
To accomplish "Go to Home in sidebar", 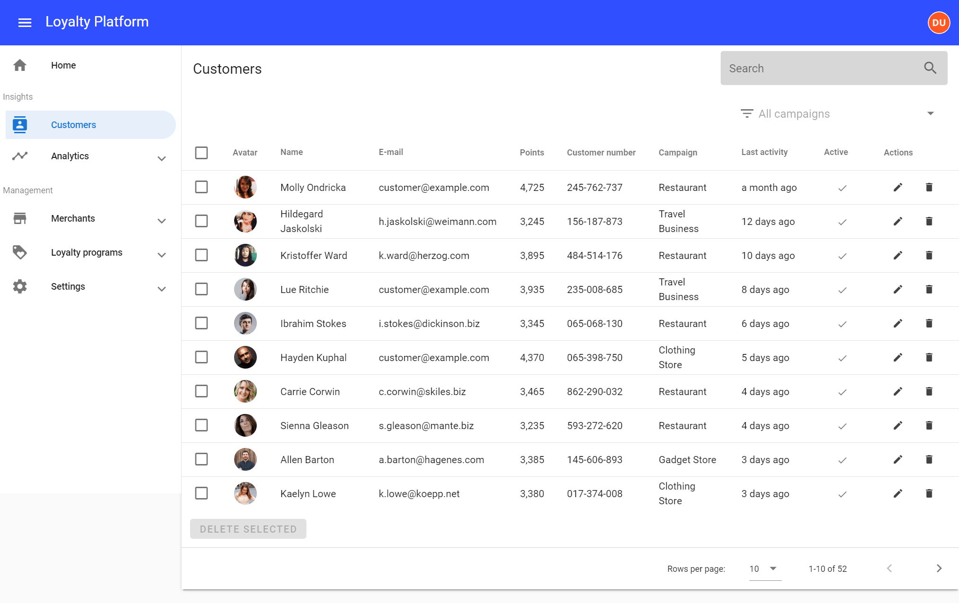I will (x=63, y=65).
